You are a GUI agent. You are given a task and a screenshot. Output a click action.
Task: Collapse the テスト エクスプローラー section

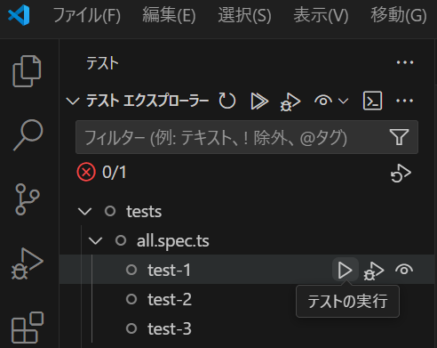pyautogui.click(x=73, y=101)
